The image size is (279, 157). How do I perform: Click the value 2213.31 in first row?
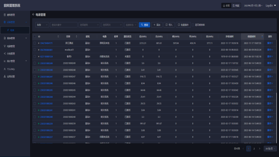click(x=143, y=43)
